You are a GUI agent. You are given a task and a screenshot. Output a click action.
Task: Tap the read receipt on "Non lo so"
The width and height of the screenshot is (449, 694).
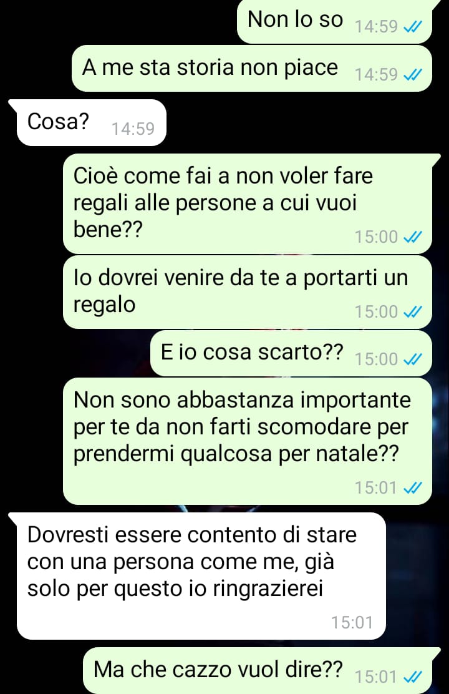pyautogui.click(x=413, y=27)
